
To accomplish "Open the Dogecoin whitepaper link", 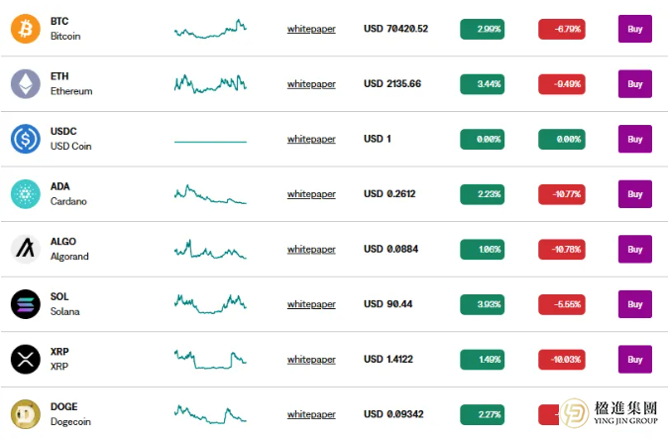I will click(x=311, y=414).
